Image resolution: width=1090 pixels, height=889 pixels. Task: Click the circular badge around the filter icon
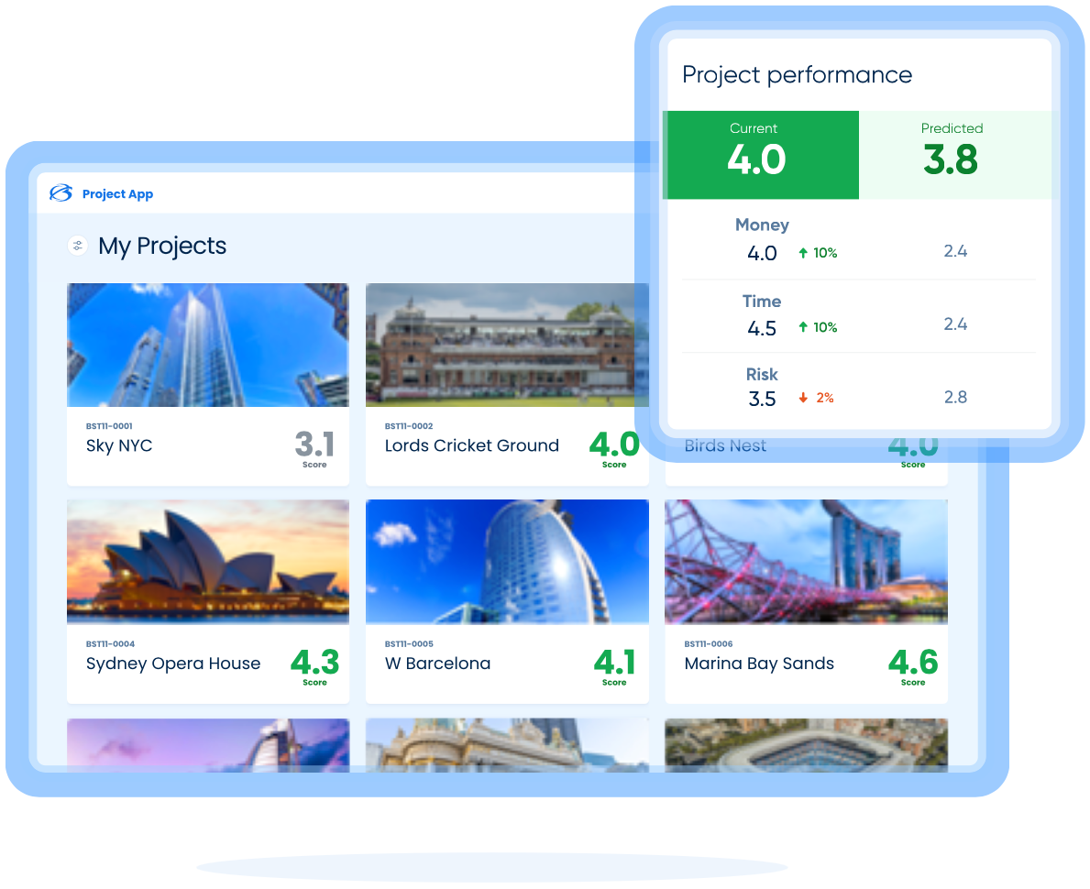[77, 246]
